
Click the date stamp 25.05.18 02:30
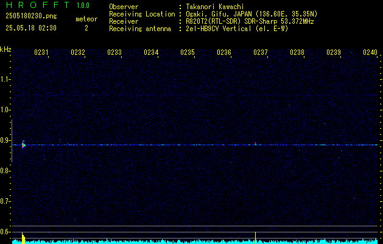[31, 28]
